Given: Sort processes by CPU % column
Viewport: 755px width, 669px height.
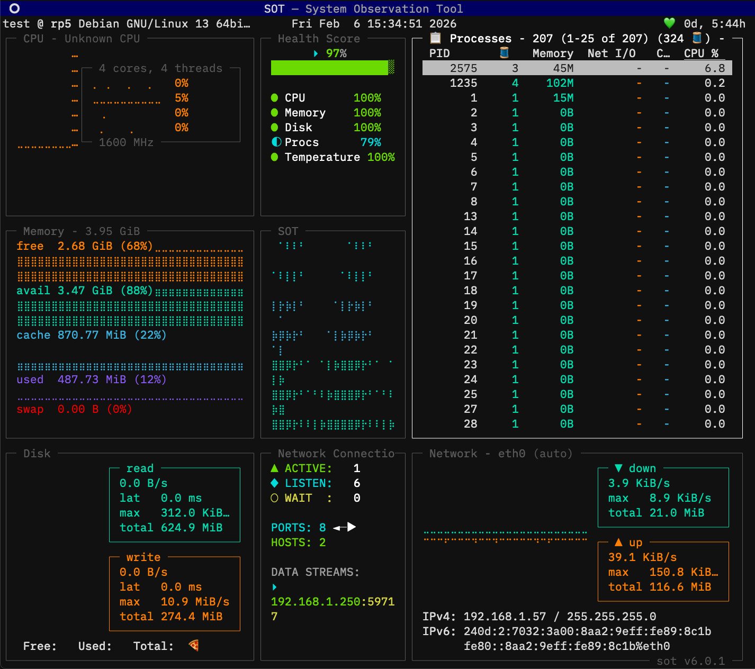Looking at the screenshot, I should [701, 53].
